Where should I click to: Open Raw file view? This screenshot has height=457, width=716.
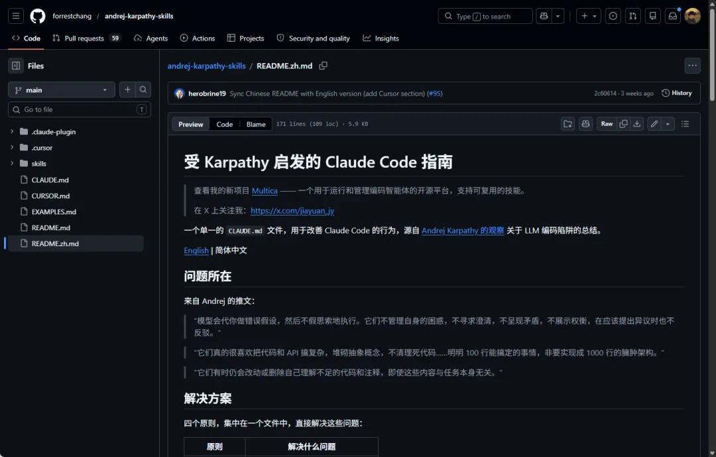(x=607, y=124)
